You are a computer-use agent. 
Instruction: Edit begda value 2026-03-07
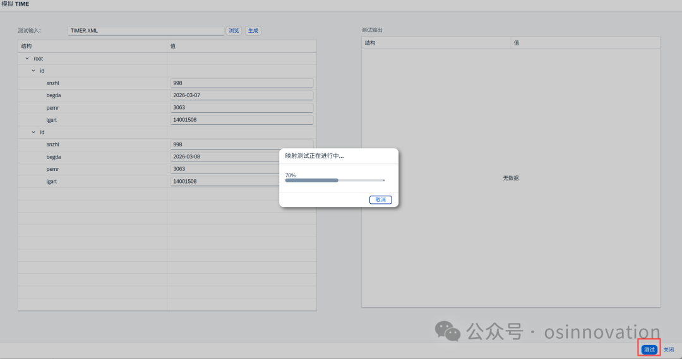241,95
